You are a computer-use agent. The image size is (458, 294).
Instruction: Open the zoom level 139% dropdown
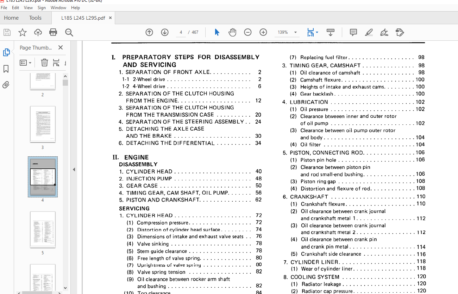(288, 32)
